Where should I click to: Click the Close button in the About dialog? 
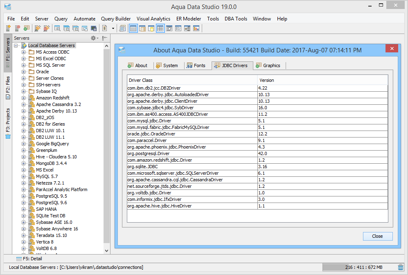pyautogui.click(x=377, y=236)
